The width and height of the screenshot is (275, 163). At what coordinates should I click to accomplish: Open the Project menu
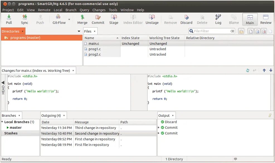[8, 10]
